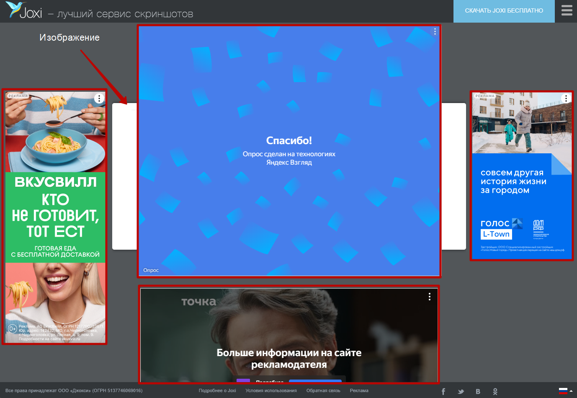Open Joxi's VK page from footer

click(478, 391)
